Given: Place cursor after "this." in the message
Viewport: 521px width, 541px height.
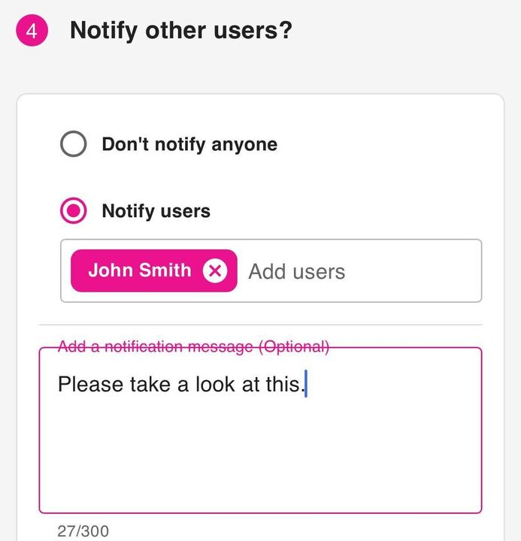Looking at the screenshot, I should 306,385.
